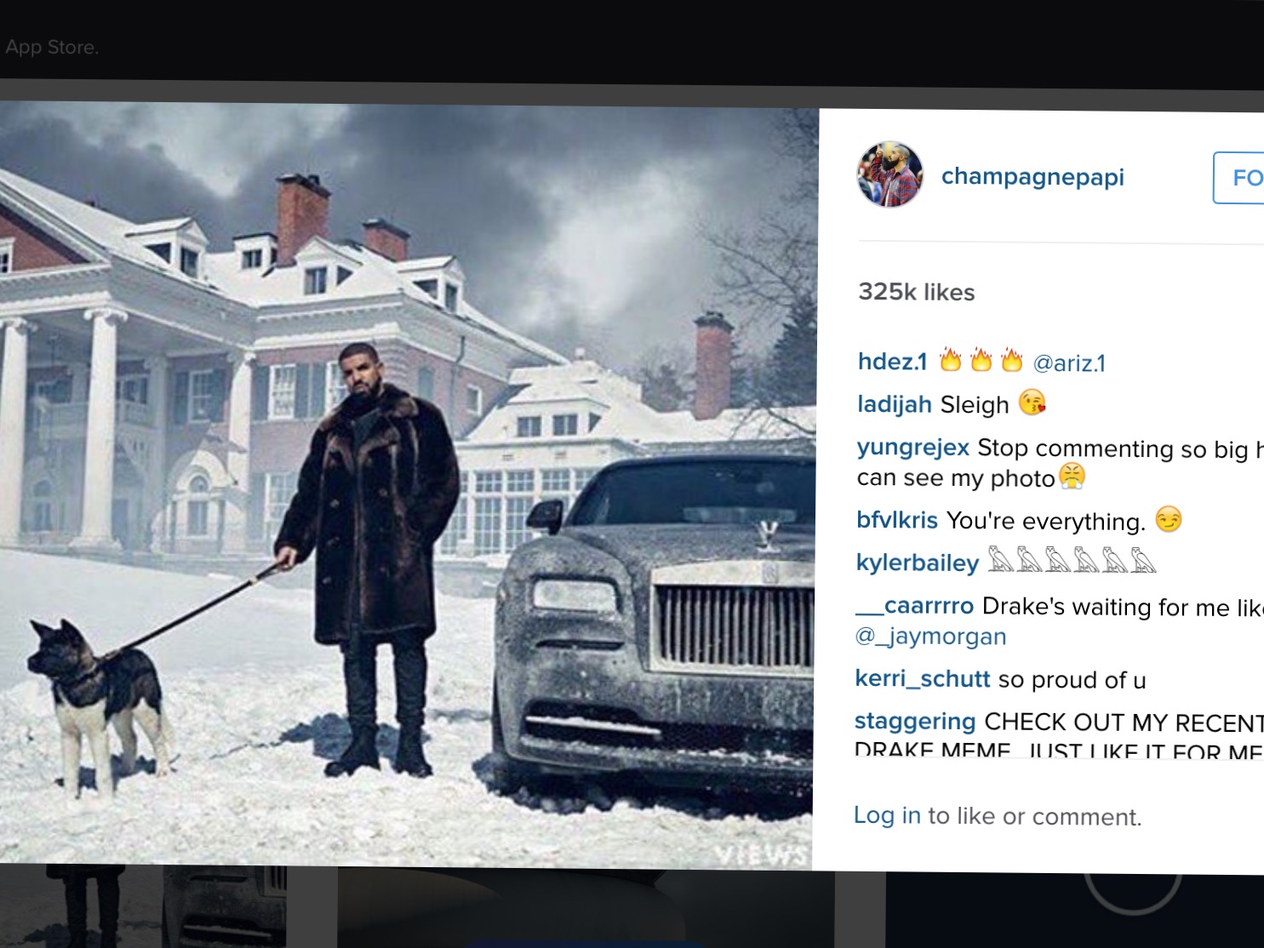Open kylerbailey commenter profile
The height and width of the screenshot is (948, 1264).
[x=918, y=563]
